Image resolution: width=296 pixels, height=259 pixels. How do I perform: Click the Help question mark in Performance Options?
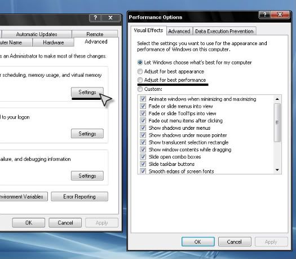point(264,14)
